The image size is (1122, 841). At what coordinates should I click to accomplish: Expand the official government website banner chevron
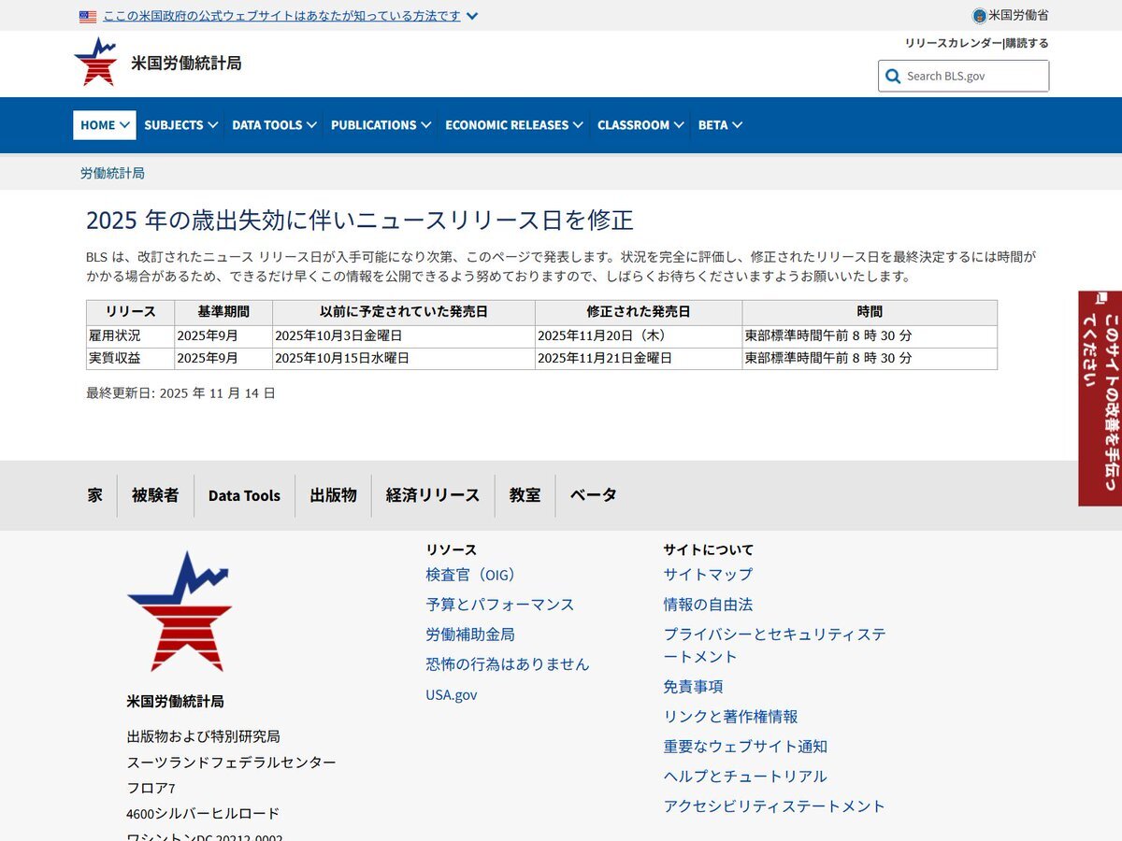[x=472, y=16]
